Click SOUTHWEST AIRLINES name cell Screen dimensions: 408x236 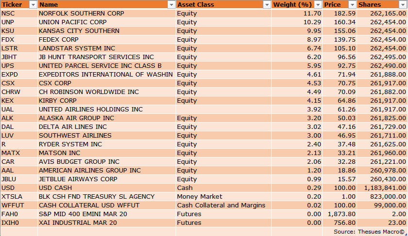point(107,135)
